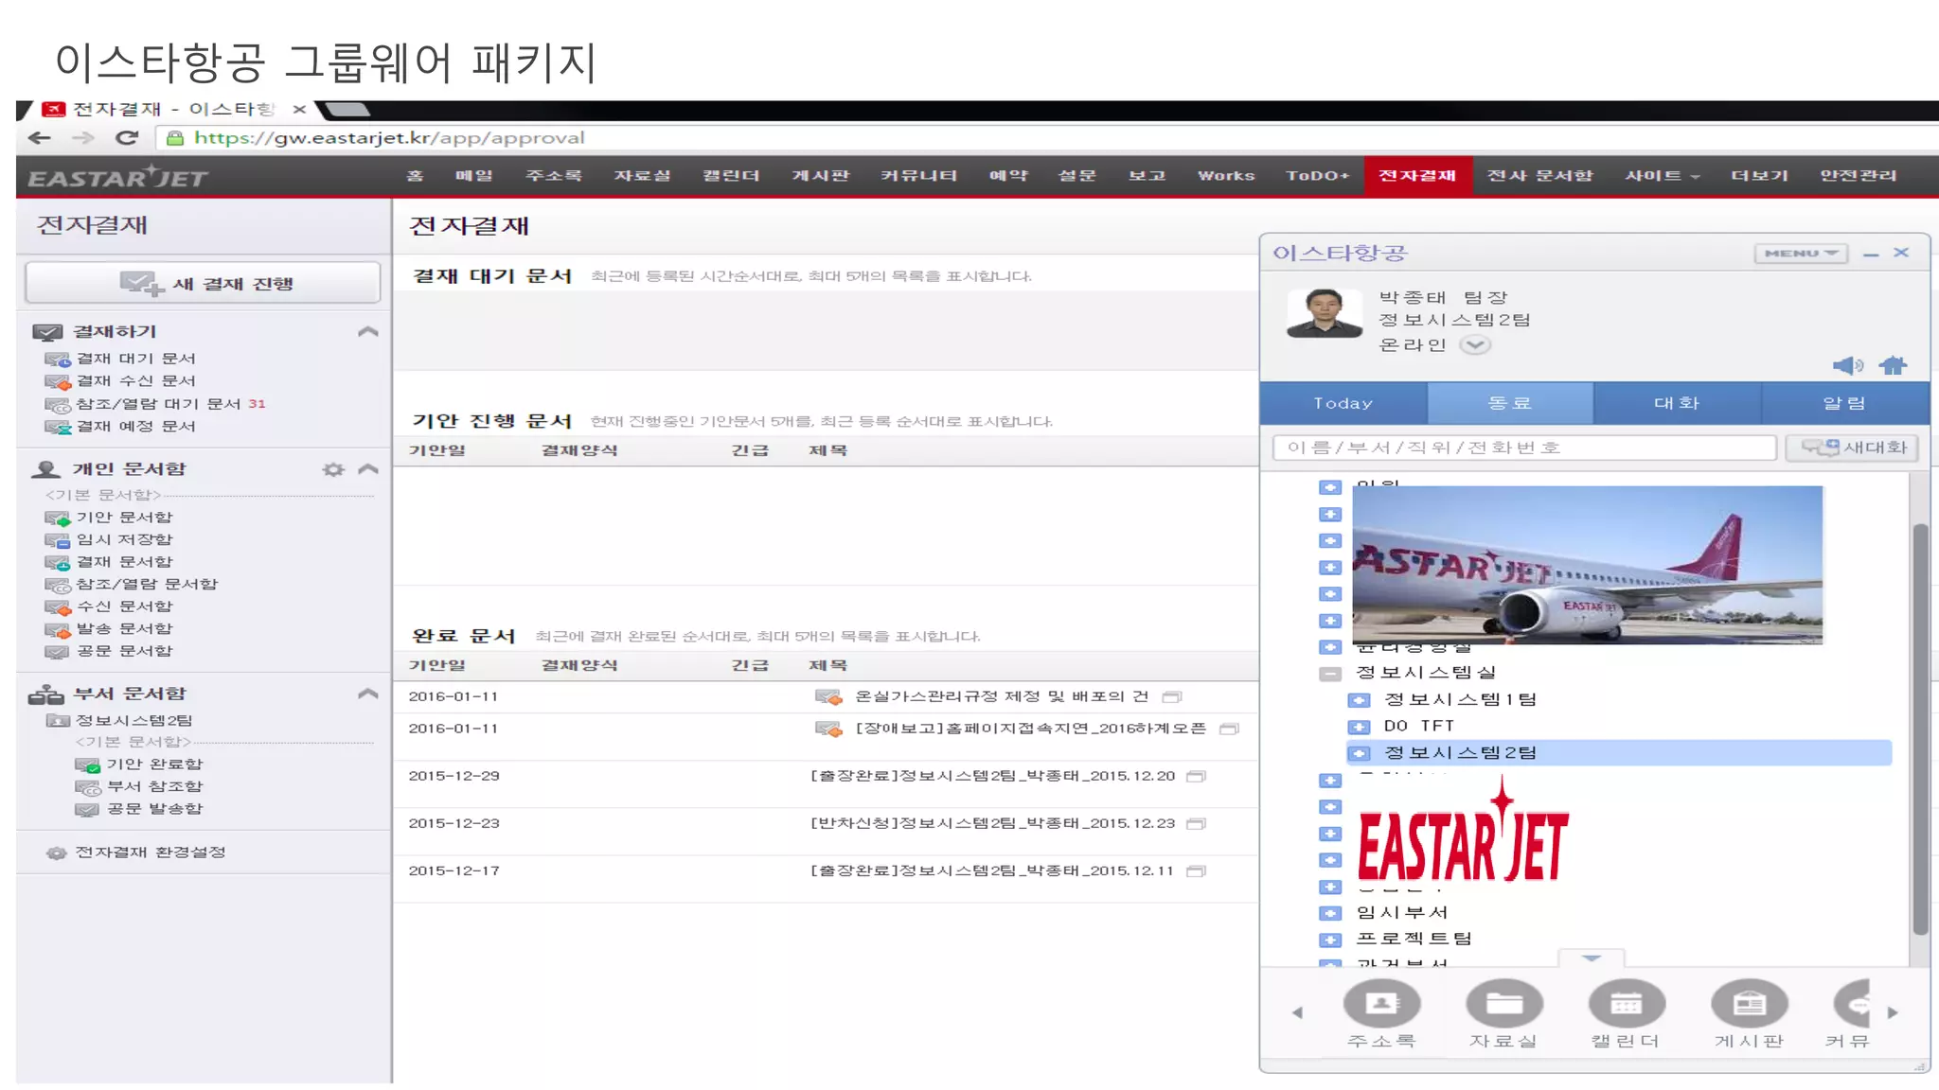Expand the DO TFT node
Viewport: 1939px width, 1090px height.
tap(1360, 727)
